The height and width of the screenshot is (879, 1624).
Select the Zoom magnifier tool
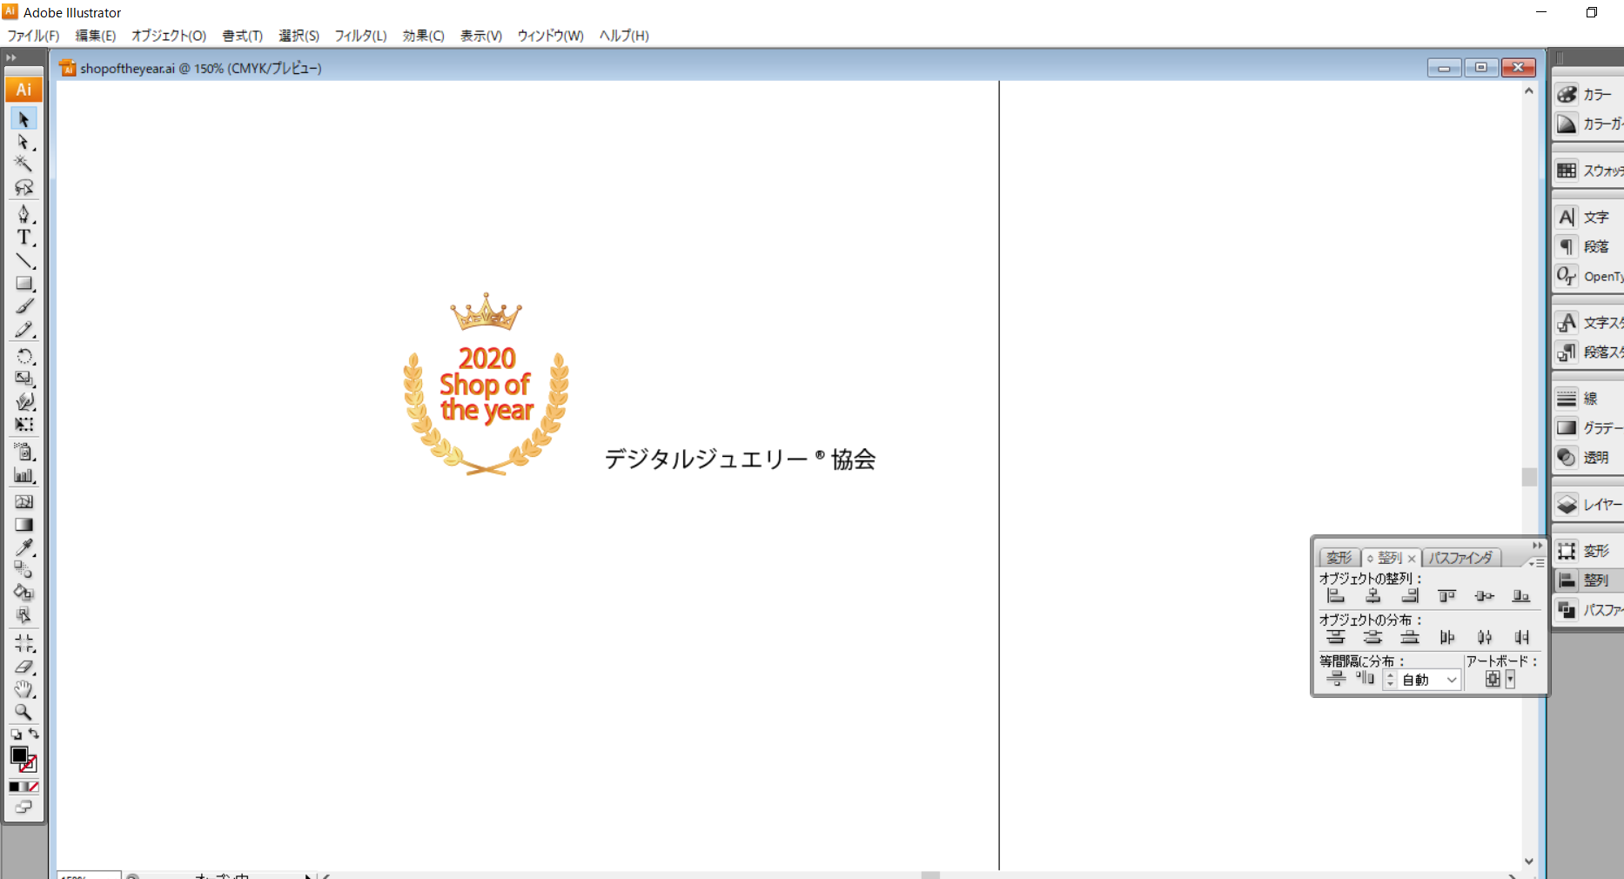pos(23,712)
